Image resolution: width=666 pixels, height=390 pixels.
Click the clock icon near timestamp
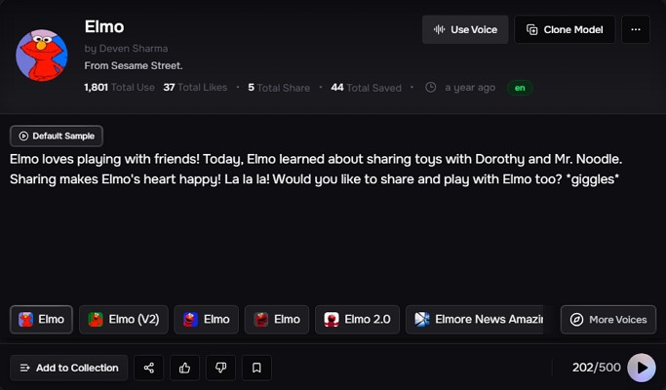click(x=431, y=88)
